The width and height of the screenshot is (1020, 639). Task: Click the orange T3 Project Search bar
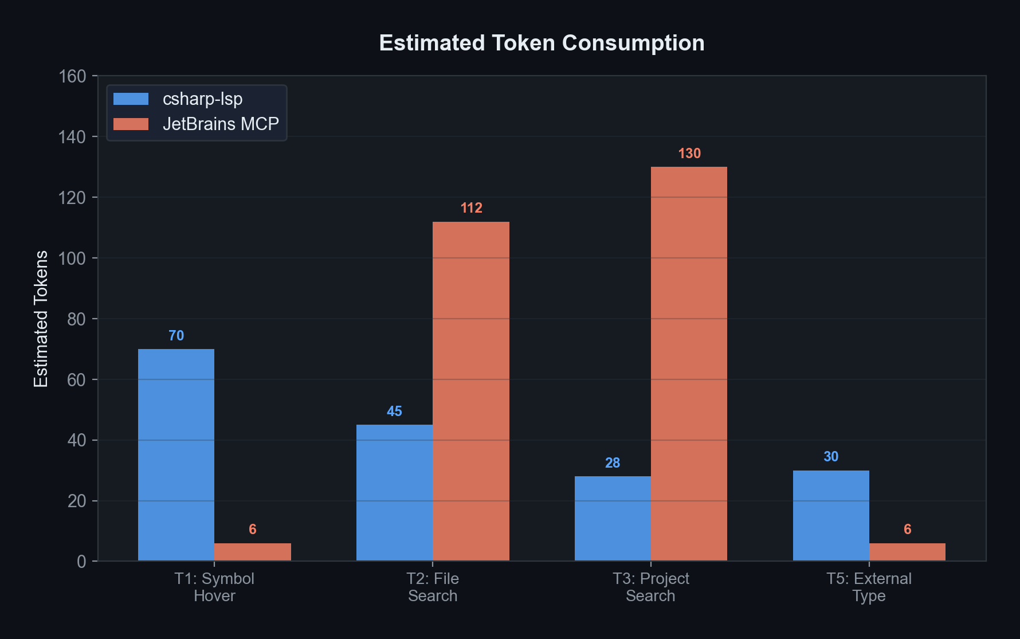pos(689,363)
